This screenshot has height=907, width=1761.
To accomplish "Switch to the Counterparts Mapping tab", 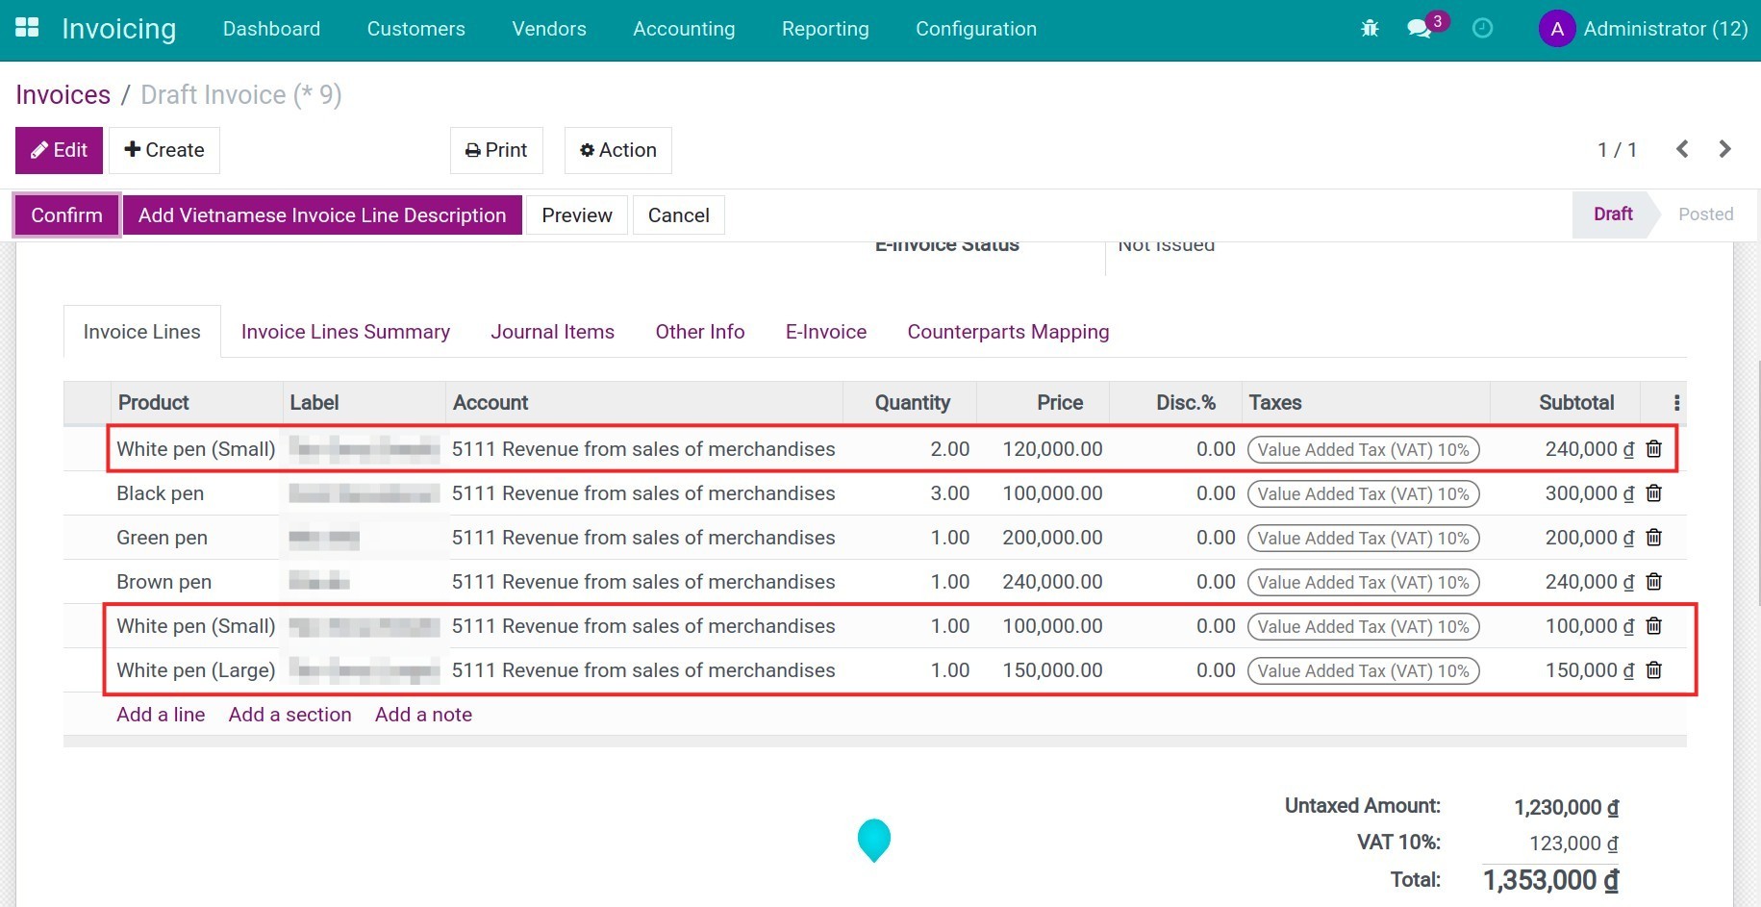I will tap(1008, 331).
